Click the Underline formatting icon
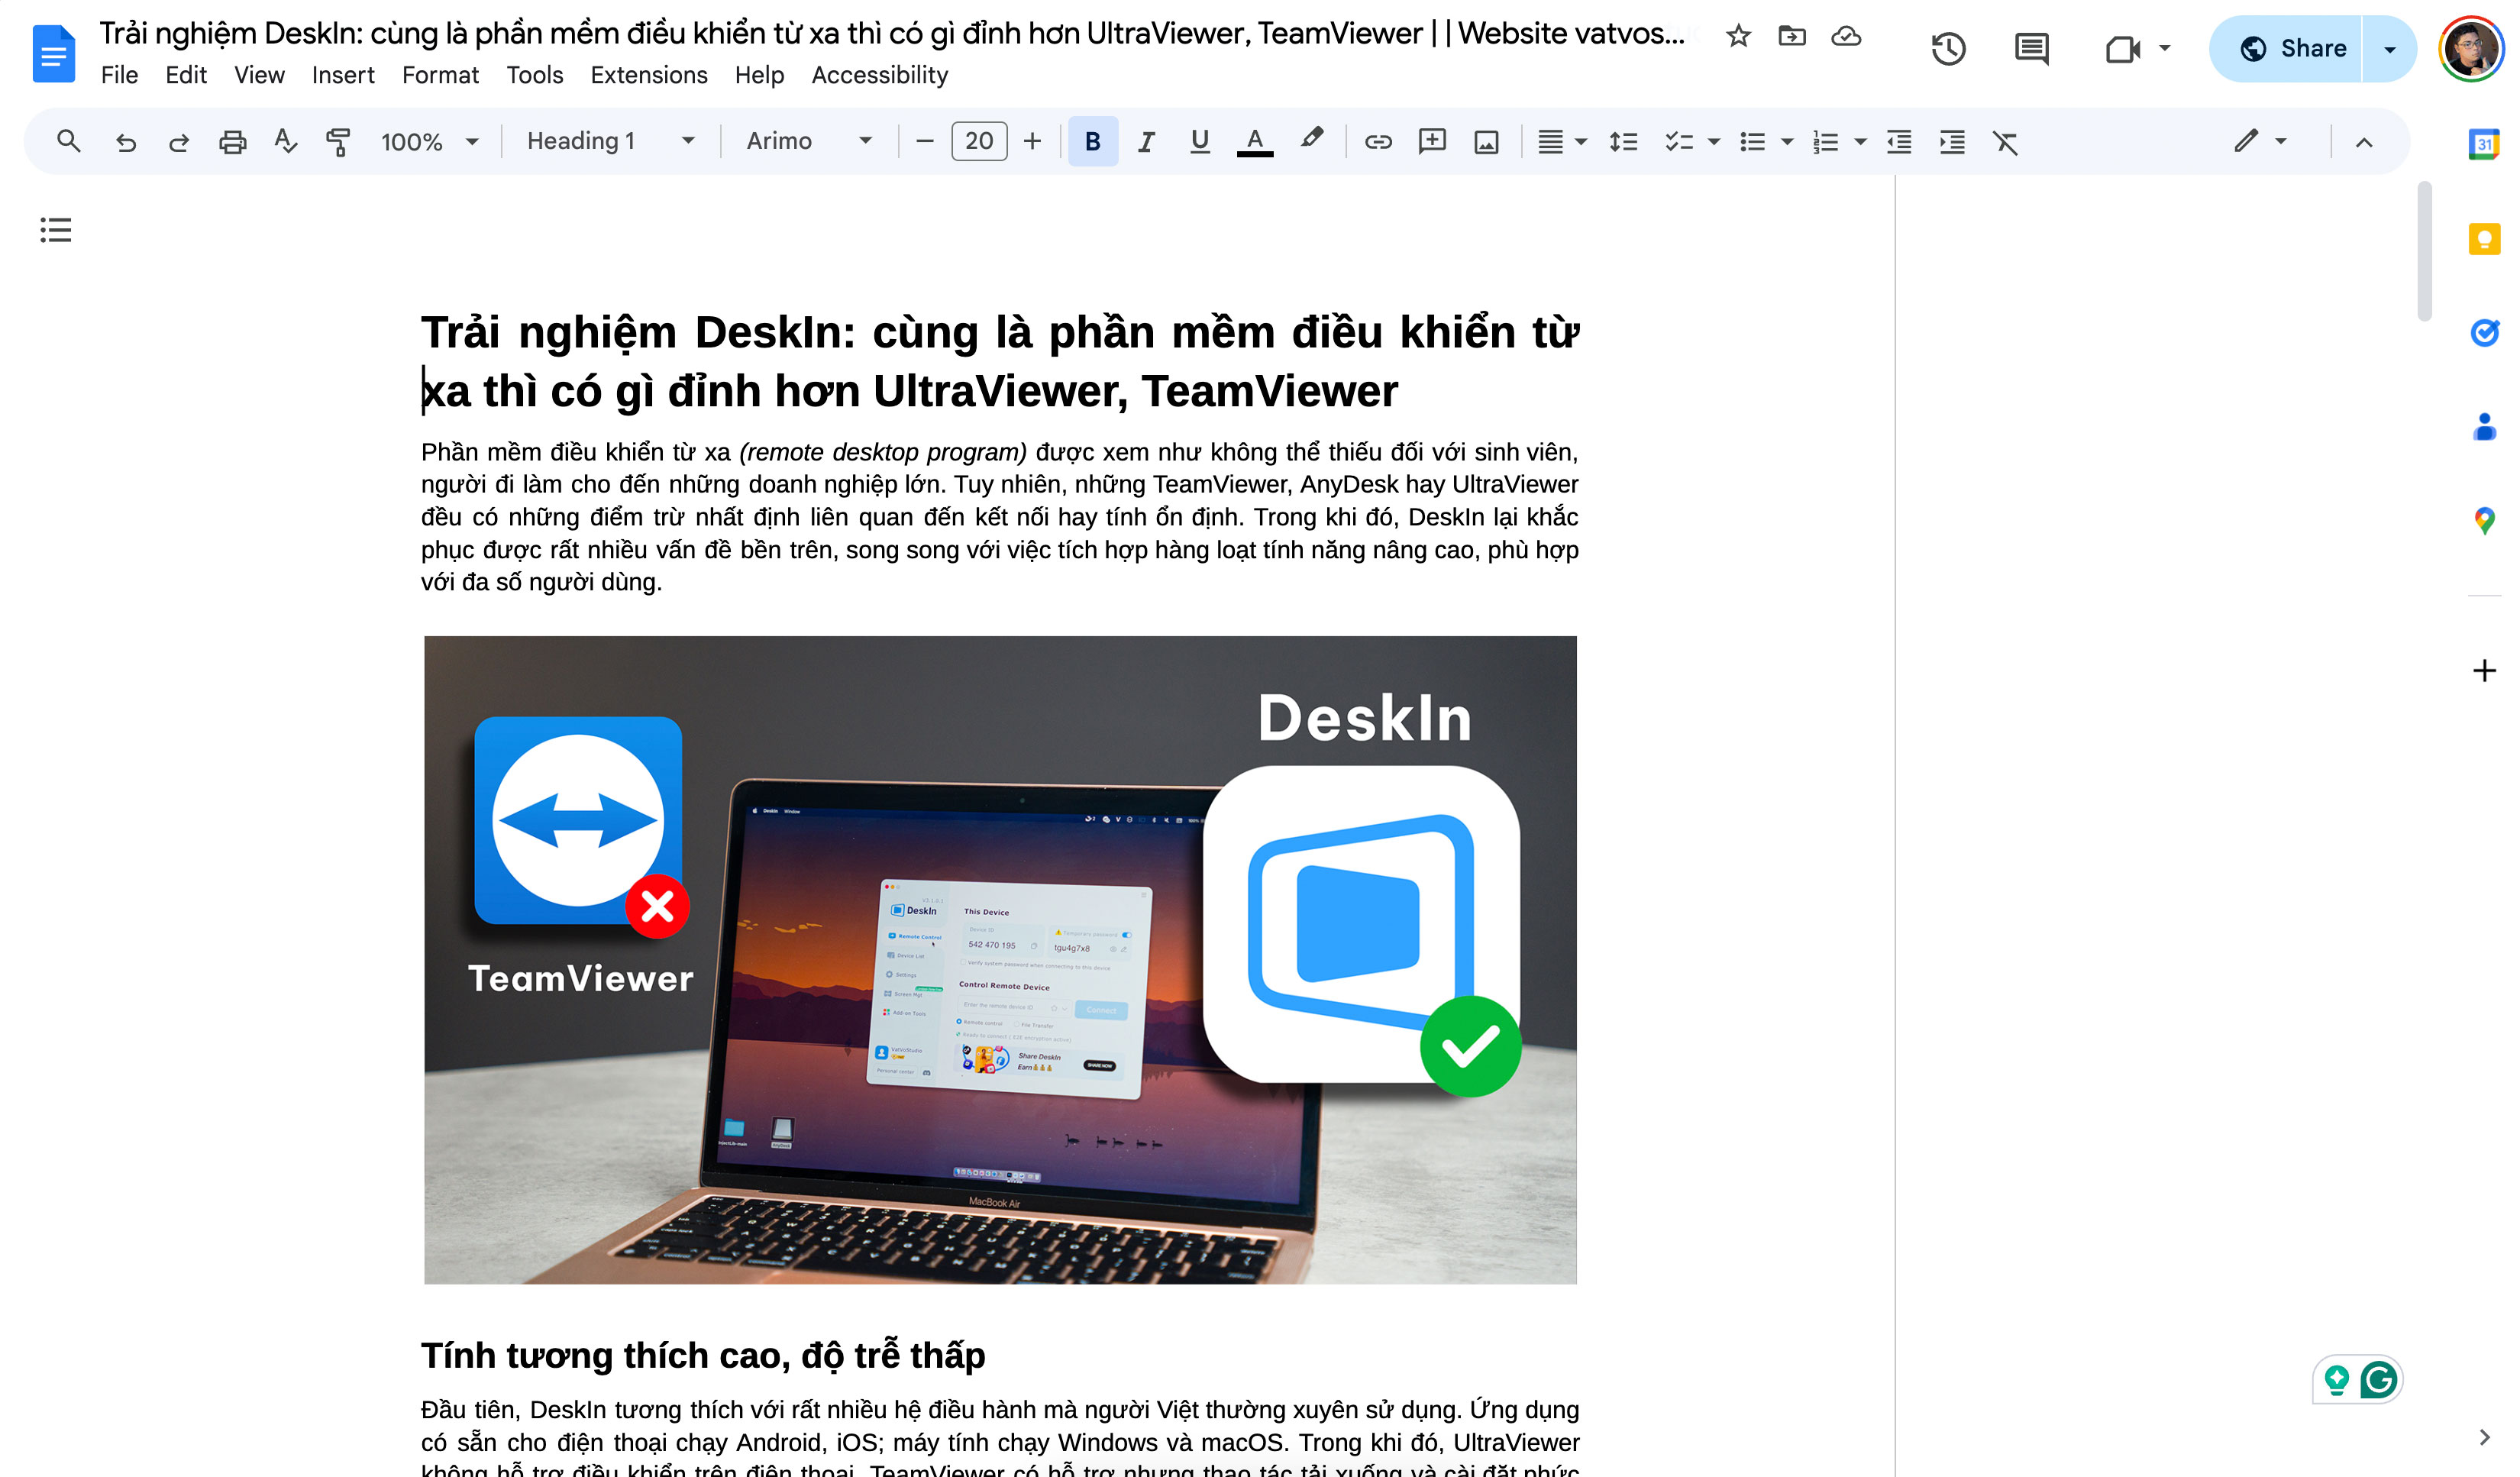The image size is (2520, 1477). coord(1198,141)
